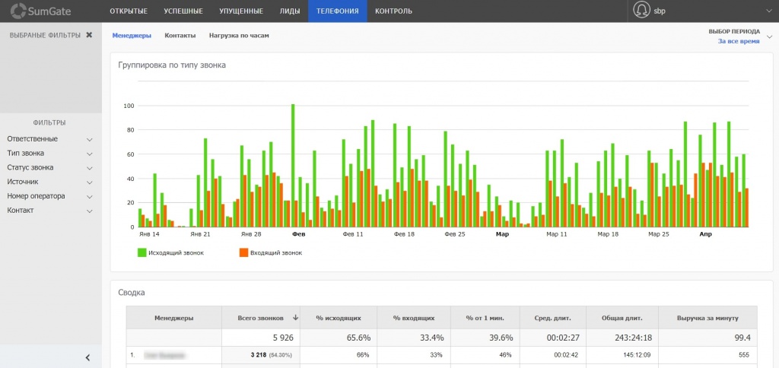Screen dimensions: 779x368
Task: Open the sbp user avatar icon
Action: tap(641, 11)
